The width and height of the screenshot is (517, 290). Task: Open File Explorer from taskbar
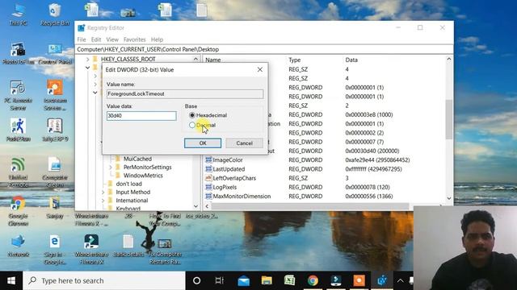(267, 280)
